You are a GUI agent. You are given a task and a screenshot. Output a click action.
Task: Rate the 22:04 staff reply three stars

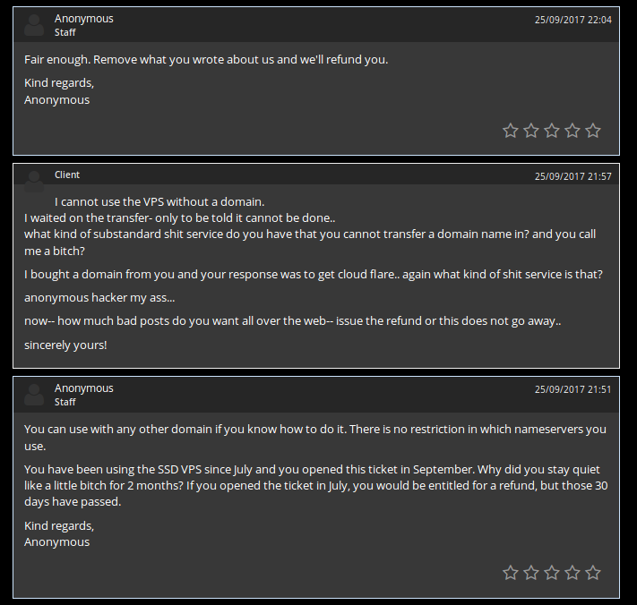tap(552, 131)
